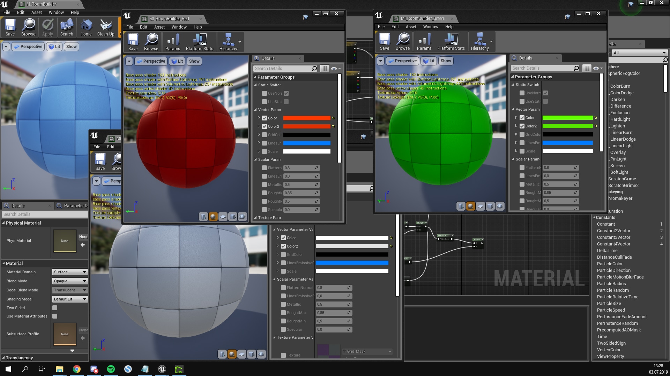
Task: Click the Apply icon in the material editor toolbar
Action: (47, 27)
